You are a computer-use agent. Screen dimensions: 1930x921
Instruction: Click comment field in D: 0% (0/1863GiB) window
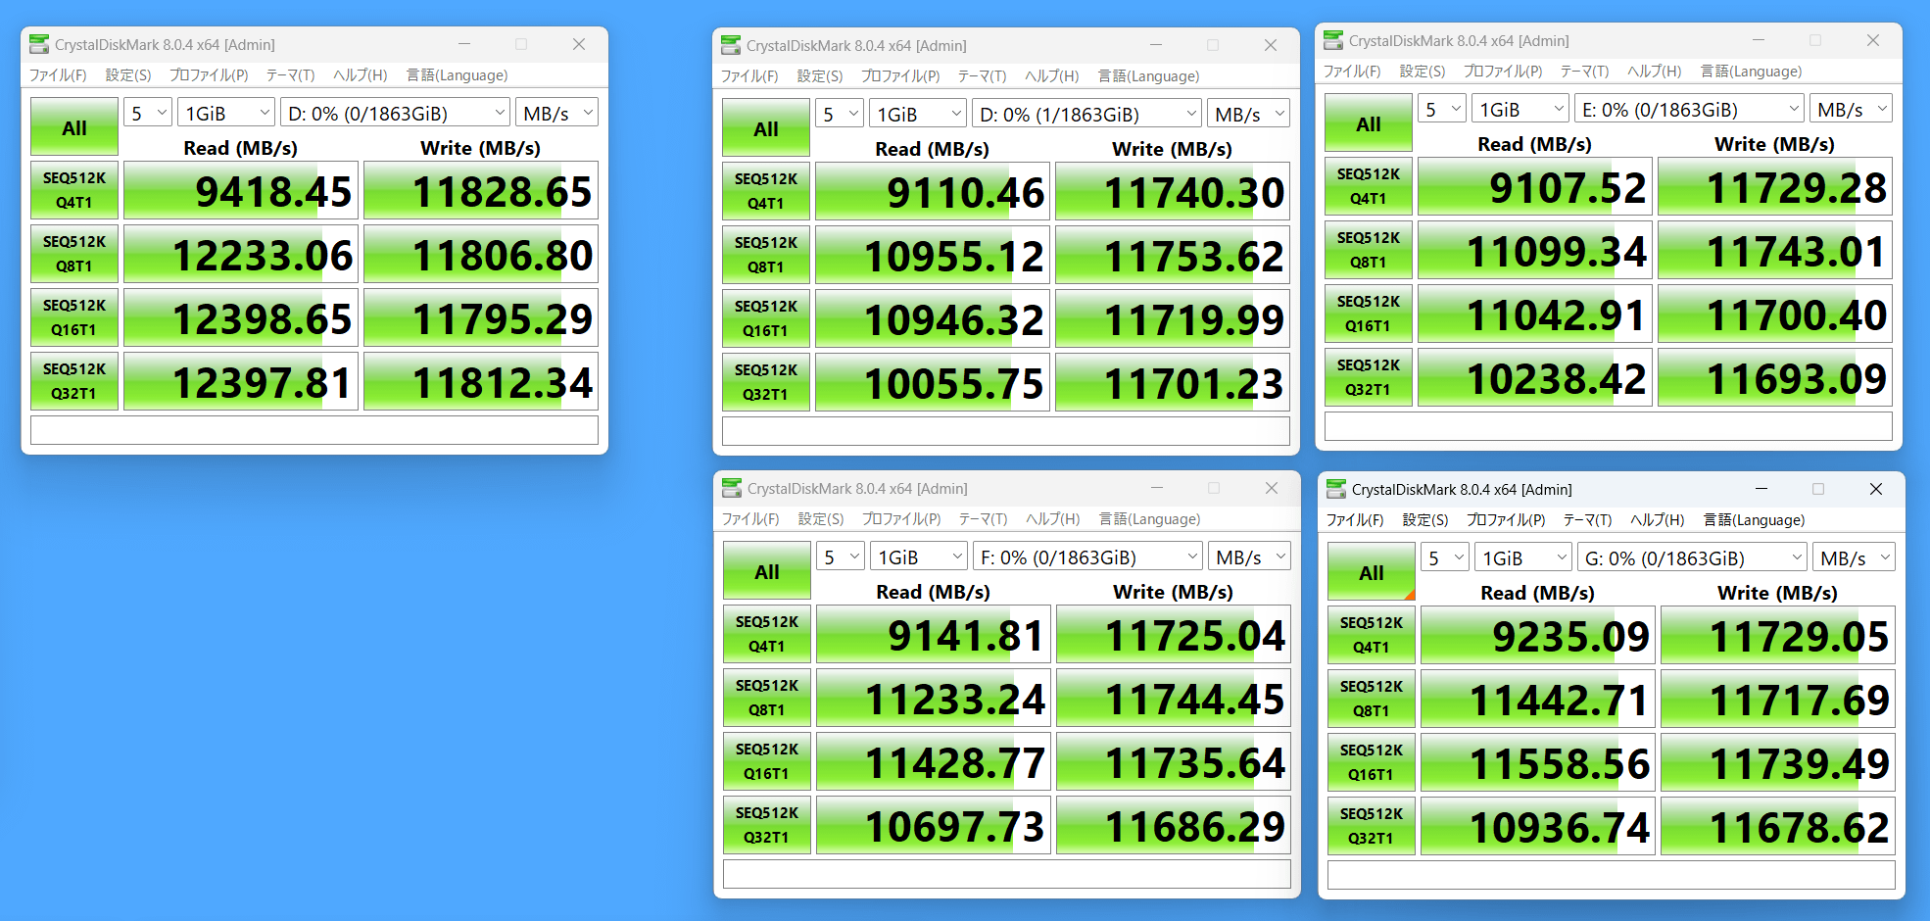[314, 430]
